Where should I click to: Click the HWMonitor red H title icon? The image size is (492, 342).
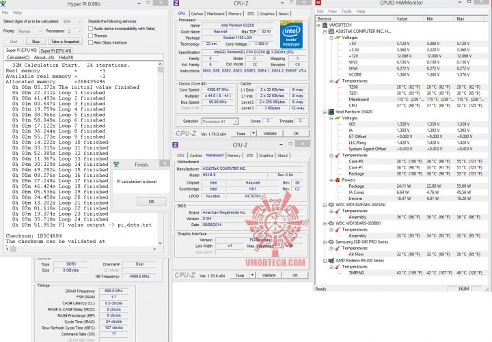(318, 3)
